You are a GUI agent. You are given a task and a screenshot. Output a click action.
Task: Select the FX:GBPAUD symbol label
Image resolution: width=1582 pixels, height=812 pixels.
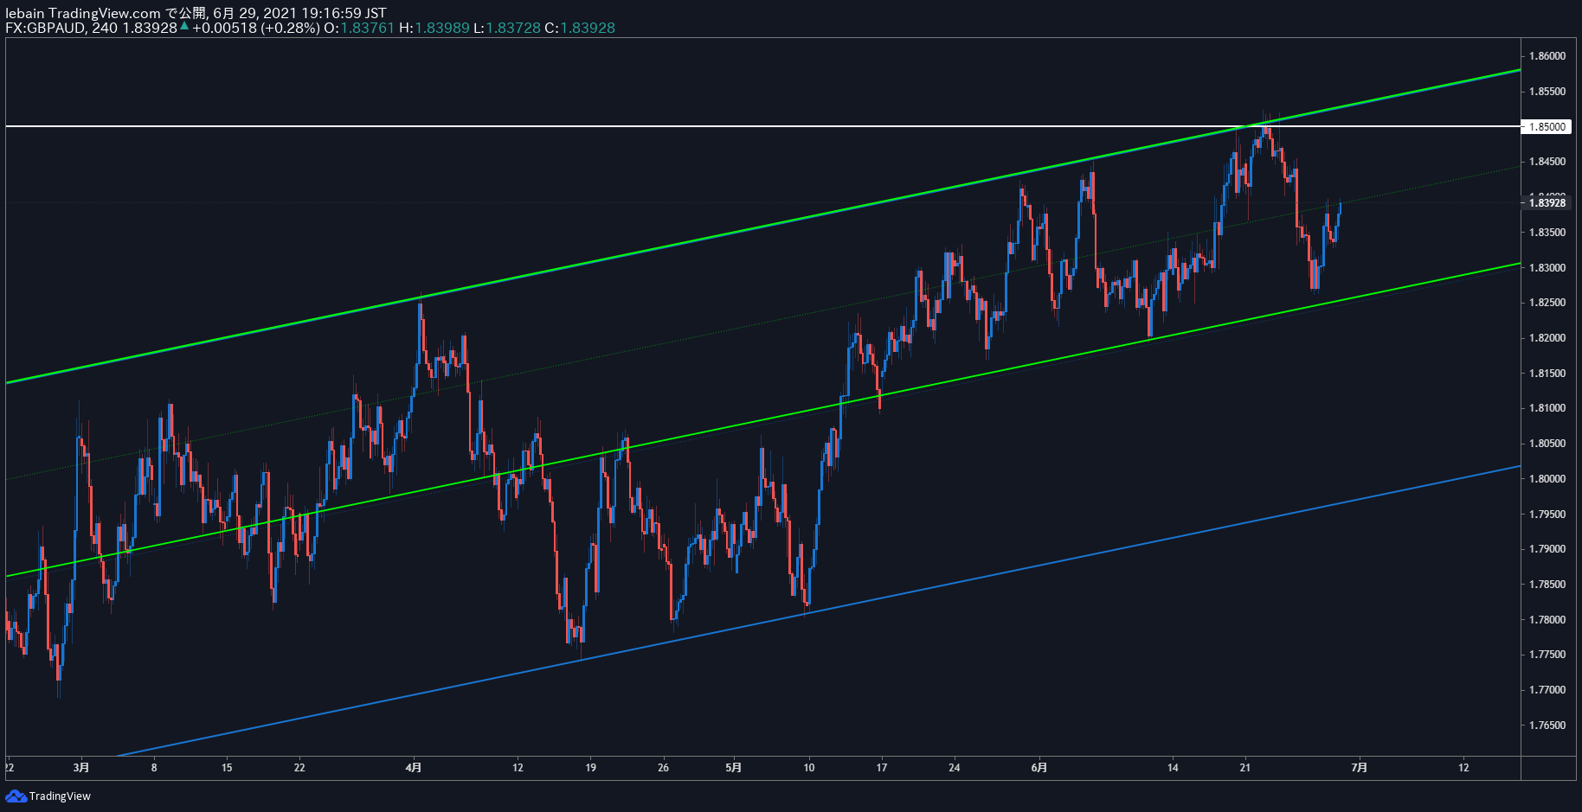46,28
